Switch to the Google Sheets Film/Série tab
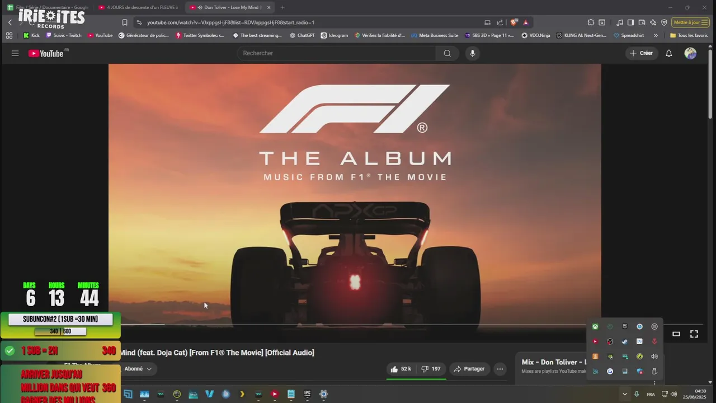This screenshot has width=716, height=403. coord(47,7)
